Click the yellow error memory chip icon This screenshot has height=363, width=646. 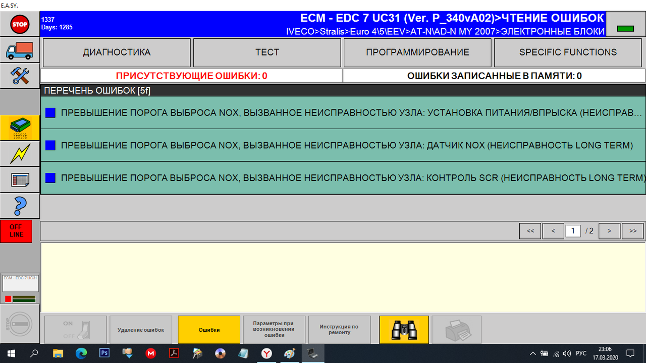coord(19,127)
